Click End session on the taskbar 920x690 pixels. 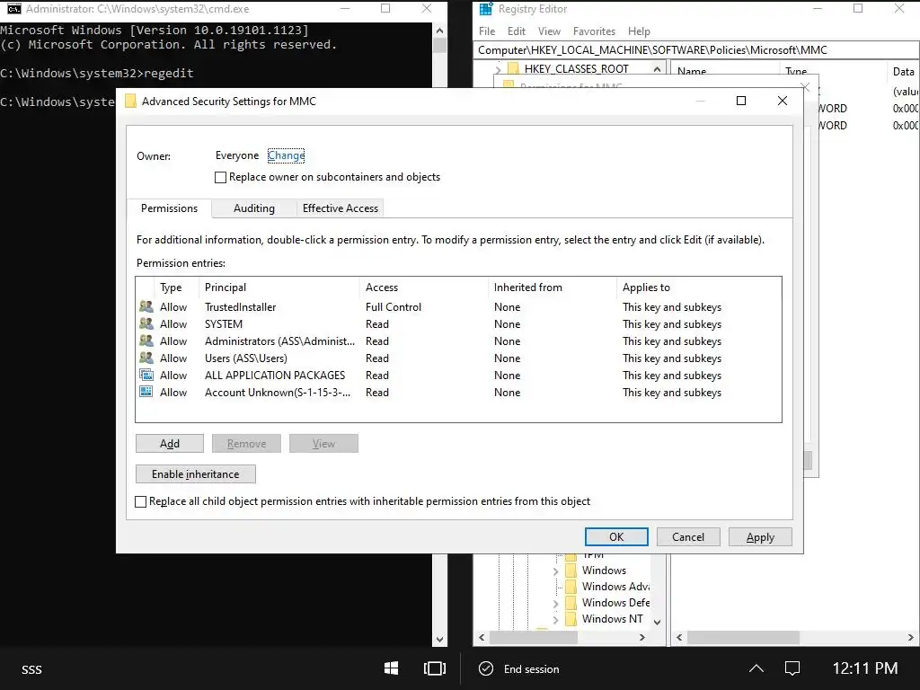[x=531, y=668]
